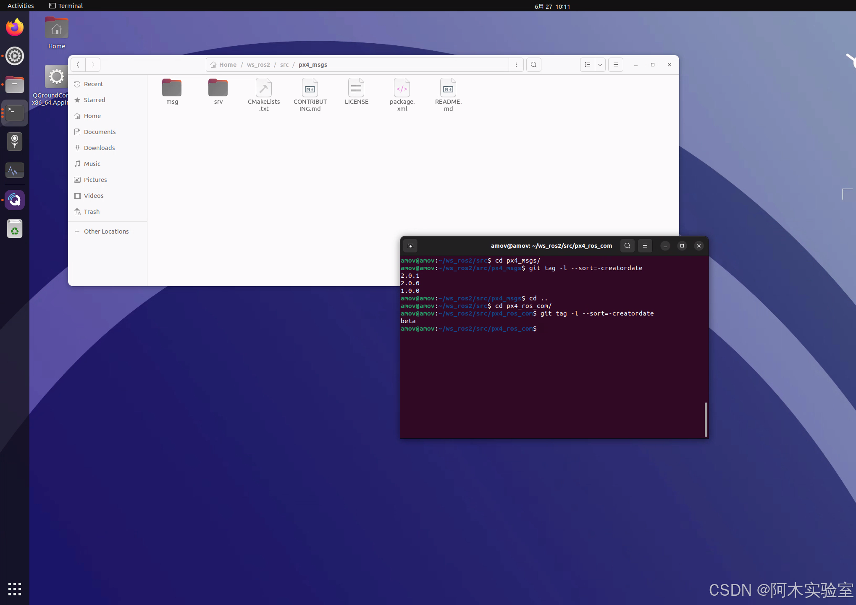Click src breadcrumb in path bar
This screenshot has height=605, width=856.
point(284,65)
